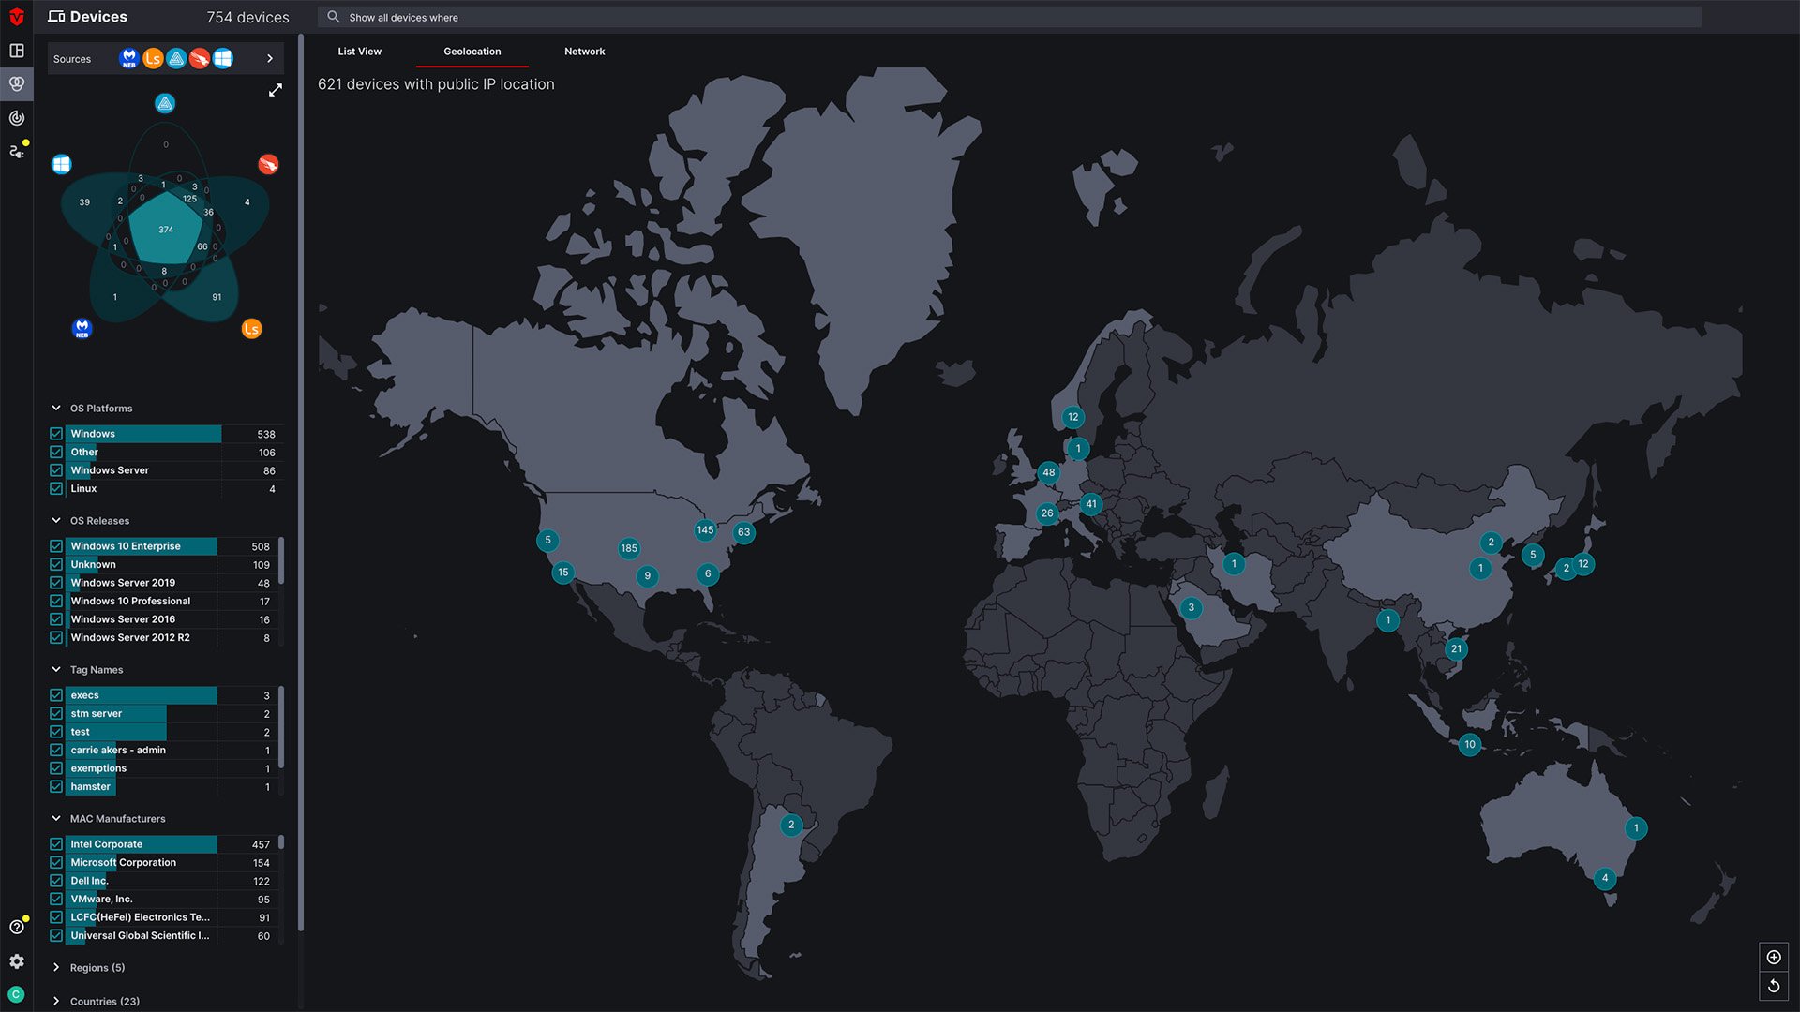Uncheck the Dell Inc. manufacturer checkbox
This screenshot has width=1800, height=1012.
tap(56, 881)
